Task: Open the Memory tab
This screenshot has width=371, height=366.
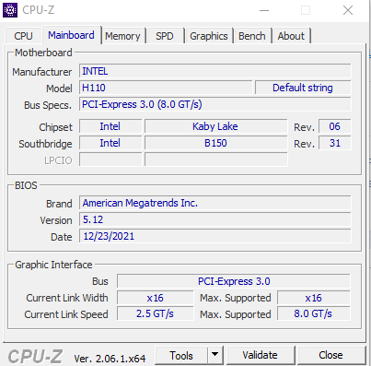Action: point(122,36)
